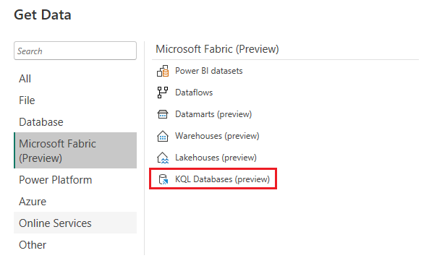Click the Power BI datasets icon

point(163,71)
